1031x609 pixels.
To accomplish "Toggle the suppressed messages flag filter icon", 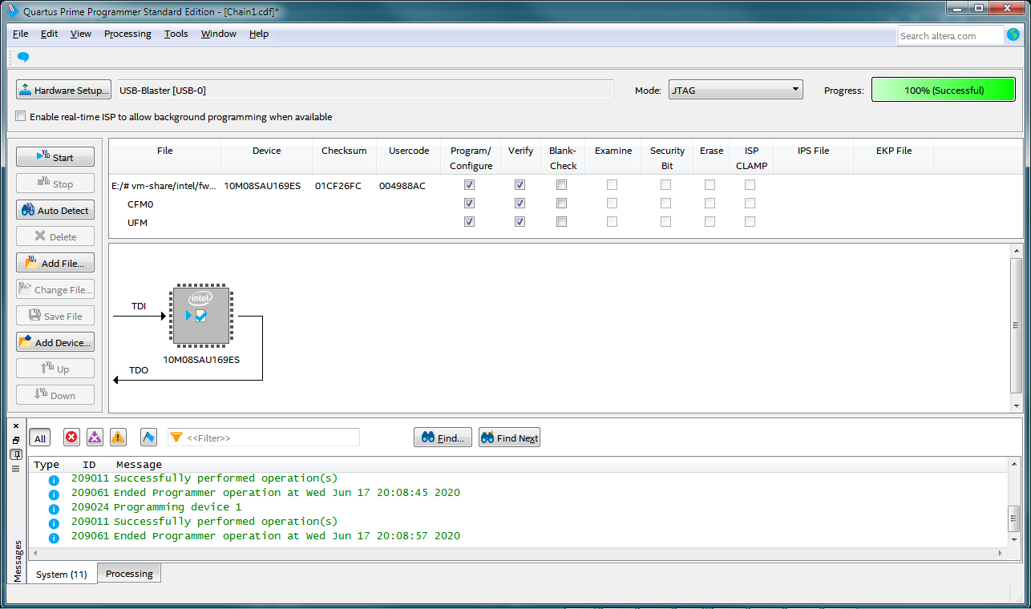I will (148, 437).
